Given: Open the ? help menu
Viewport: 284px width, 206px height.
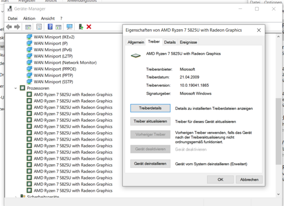Looking at the screenshot, I should [61, 18].
